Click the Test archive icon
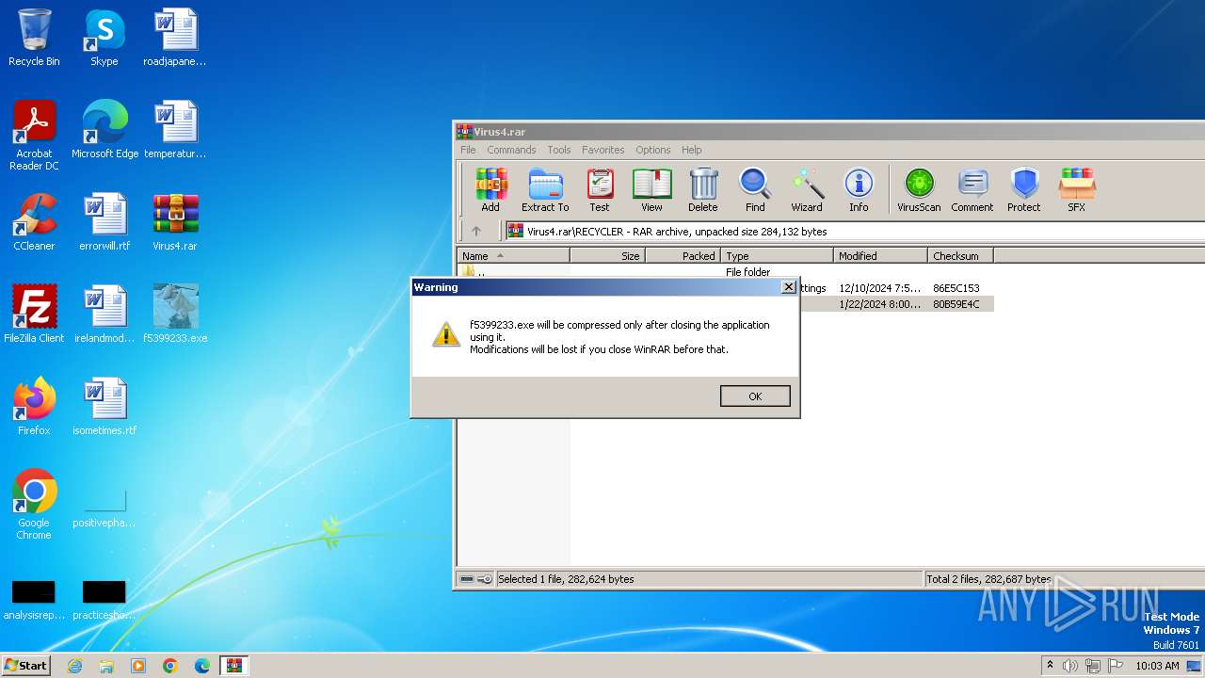The width and height of the screenshot is (1205, 678). pos(600,190)
